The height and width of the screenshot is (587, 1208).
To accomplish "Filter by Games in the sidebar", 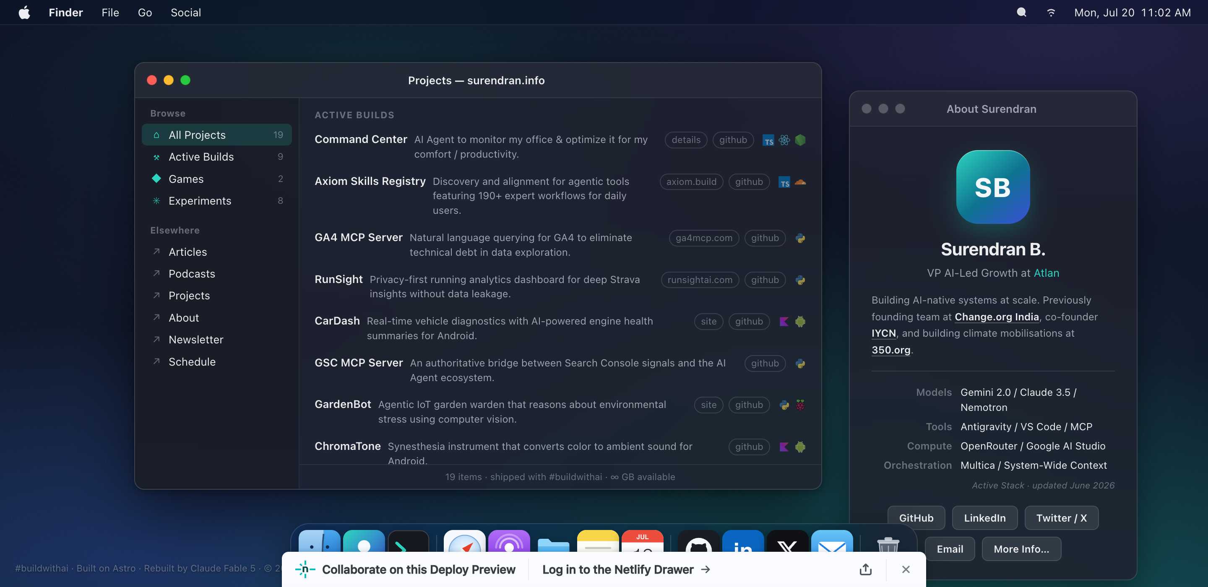I will [217, 179].
